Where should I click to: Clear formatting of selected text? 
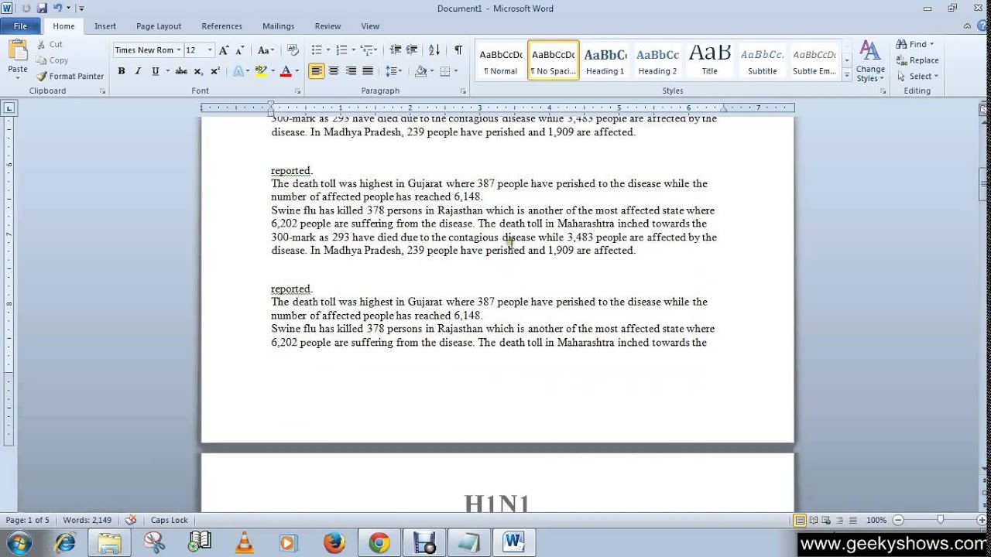pos(293,50)
